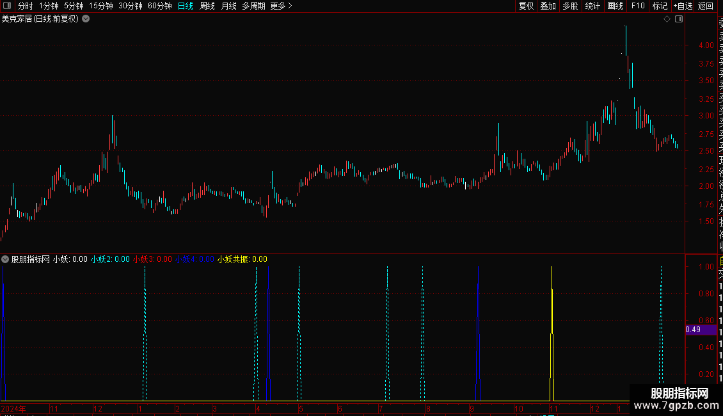Click the 0.49 value marker on indicator axis

pos(701,330)
